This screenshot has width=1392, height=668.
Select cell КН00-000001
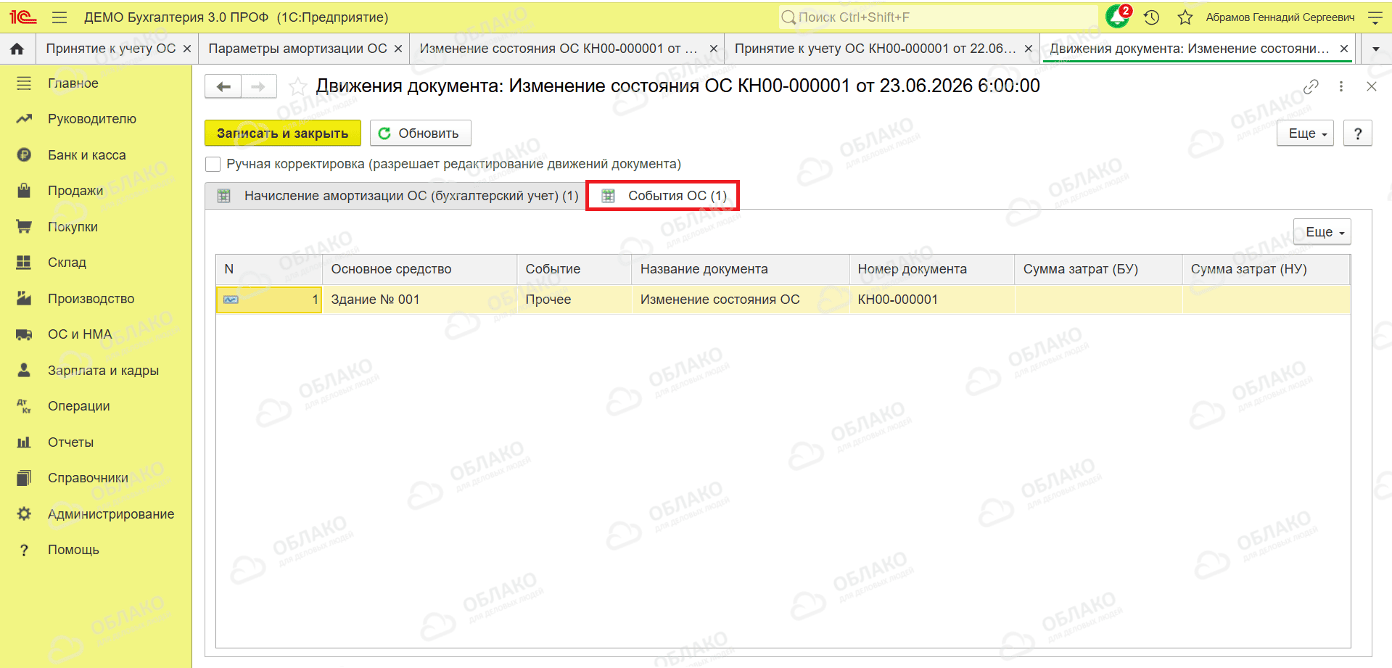pyautogui.click(x=931, y=300)
